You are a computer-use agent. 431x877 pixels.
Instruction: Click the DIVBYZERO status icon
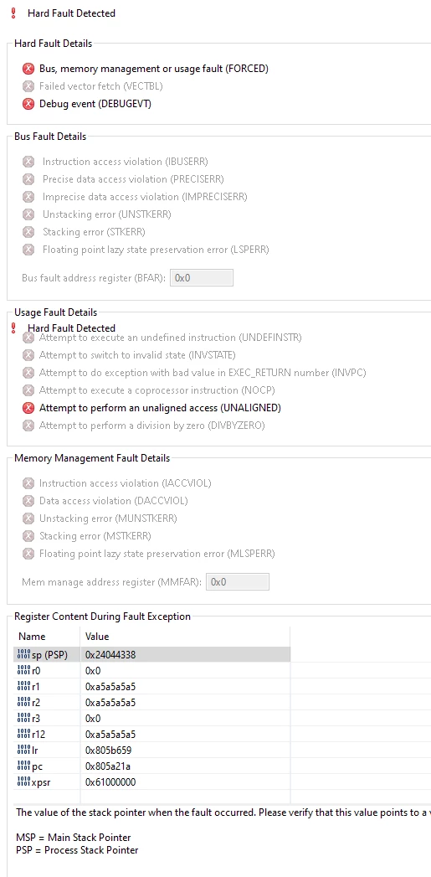[x=28, y=426]
